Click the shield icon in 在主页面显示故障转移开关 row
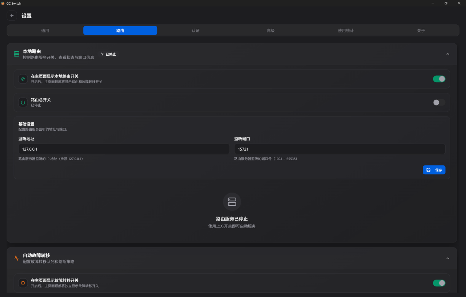This screenshot has height=297, width=466. point(23,283)
